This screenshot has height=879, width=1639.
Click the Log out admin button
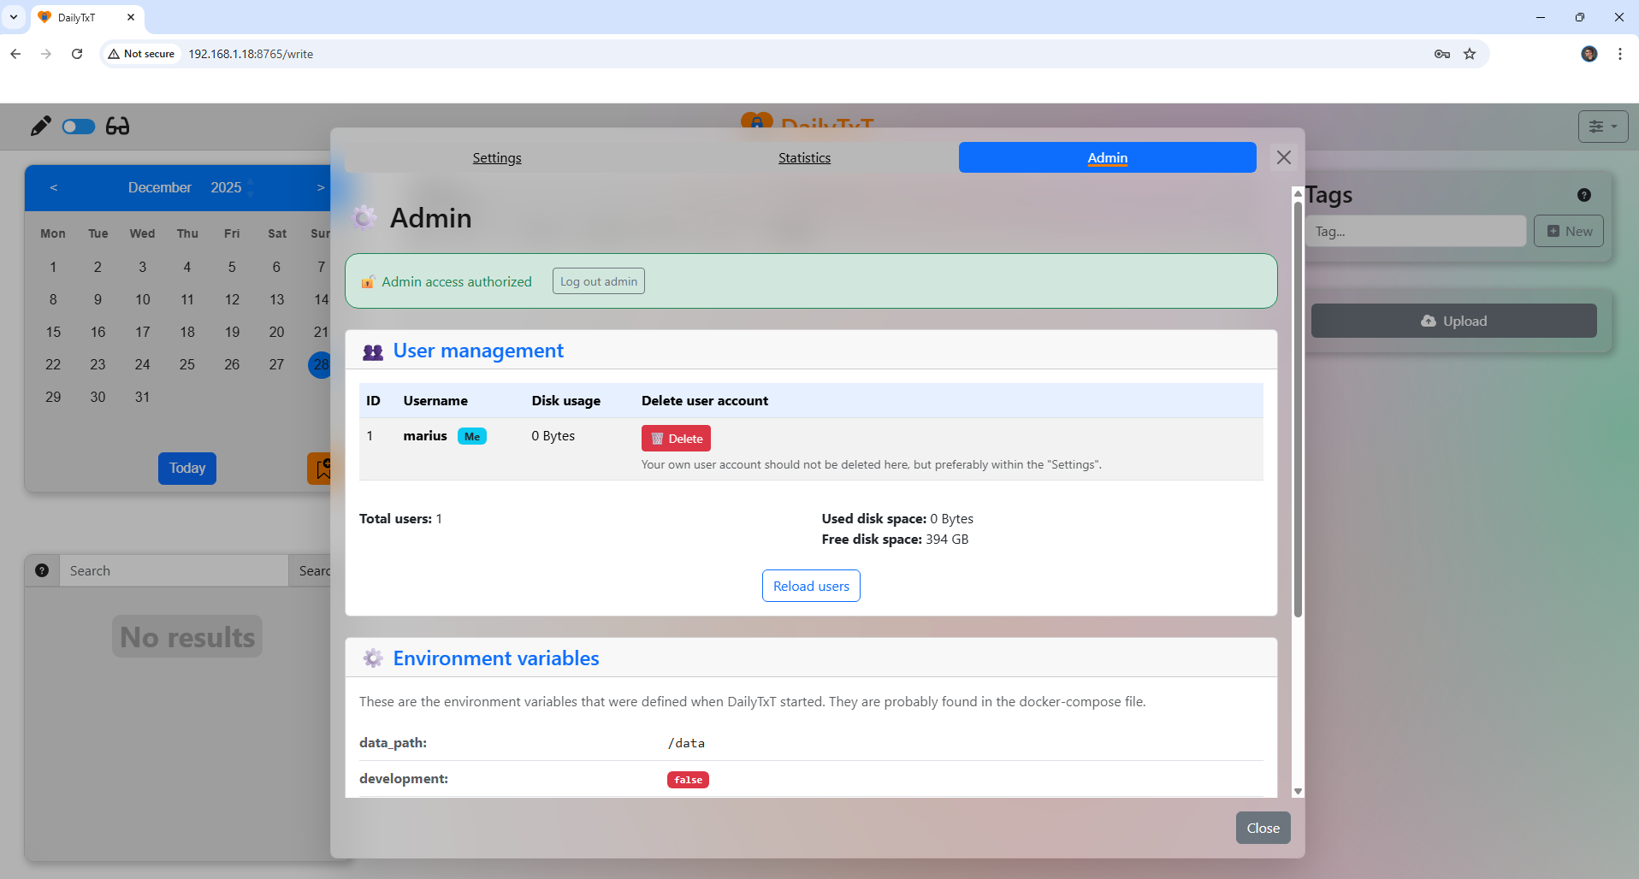pos(598,281)
